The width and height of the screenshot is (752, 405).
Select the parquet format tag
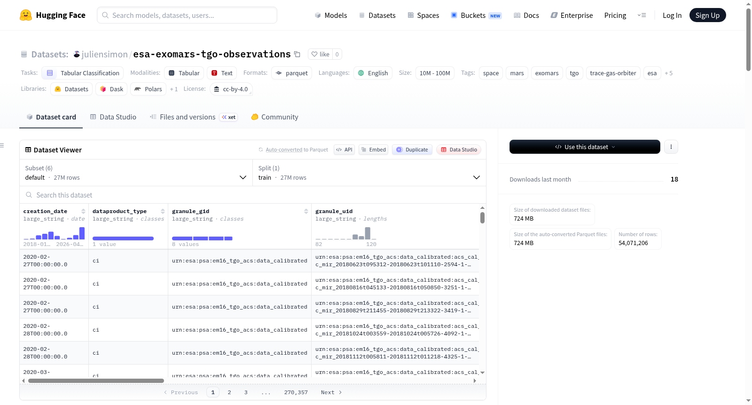click(x=291, y=73)
